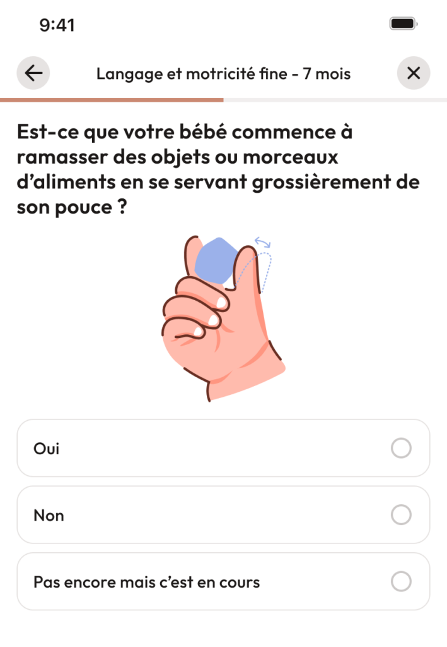Click the unfilled gray part of progress bar
This screenshot has height=647, width=447.
pyautogui.click(x=334, y=100)
